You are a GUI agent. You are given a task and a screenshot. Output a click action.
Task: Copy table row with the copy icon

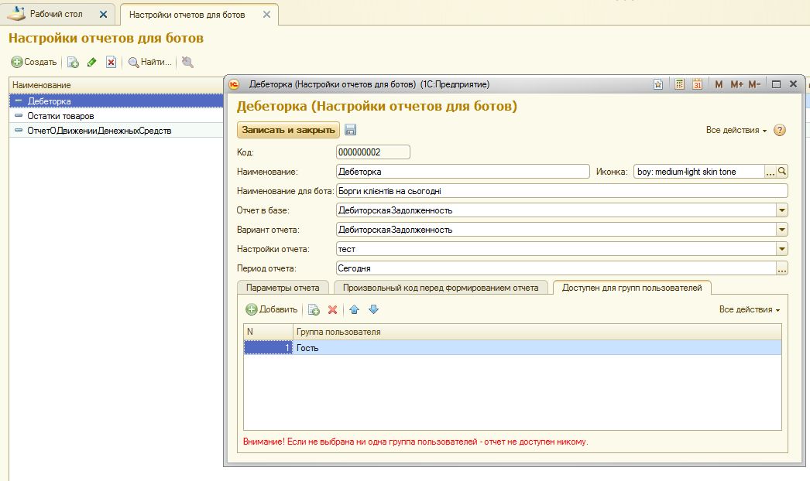pos(314,309)
